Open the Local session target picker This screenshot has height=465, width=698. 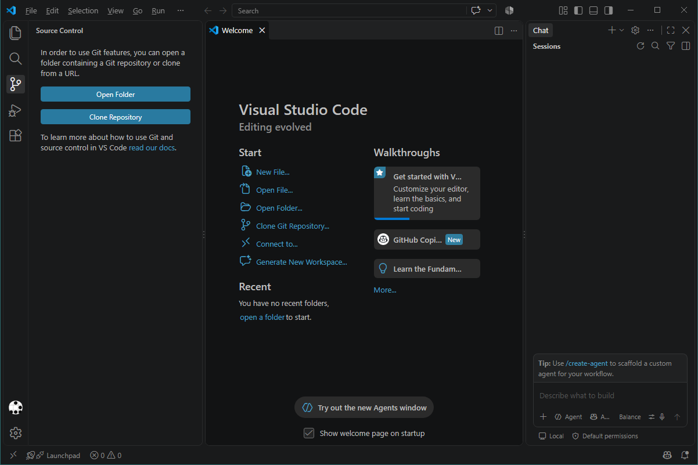[x=551, y=436]
